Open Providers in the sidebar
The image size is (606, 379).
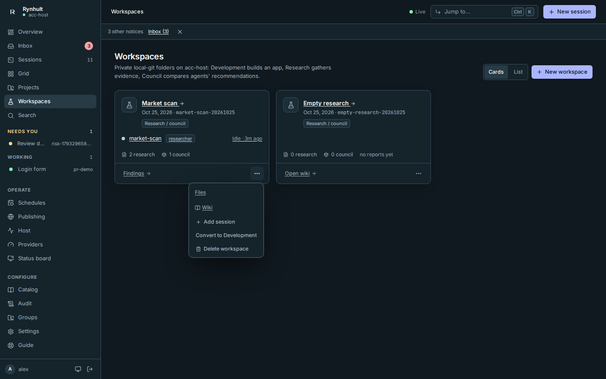coord(50,245)
